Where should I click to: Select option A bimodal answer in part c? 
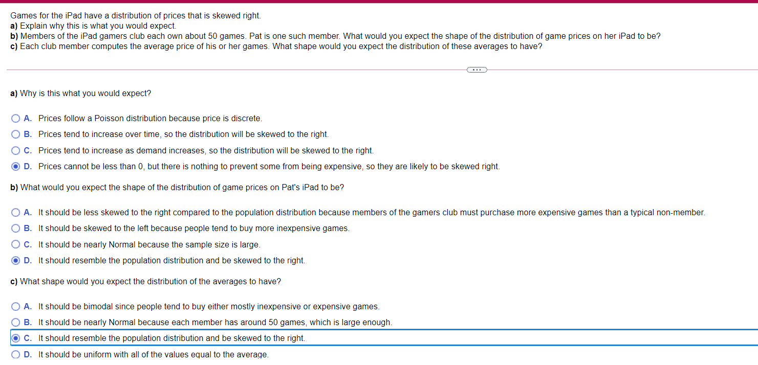point(15,306)
